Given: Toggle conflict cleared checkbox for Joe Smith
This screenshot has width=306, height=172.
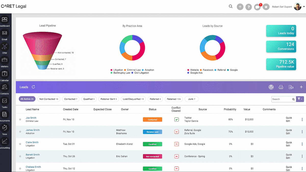Looking at the screenshot, I should point(176,120).
